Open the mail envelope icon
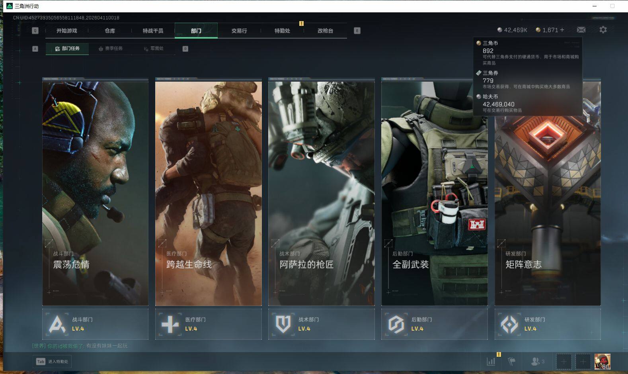 (x=581, y=30)
